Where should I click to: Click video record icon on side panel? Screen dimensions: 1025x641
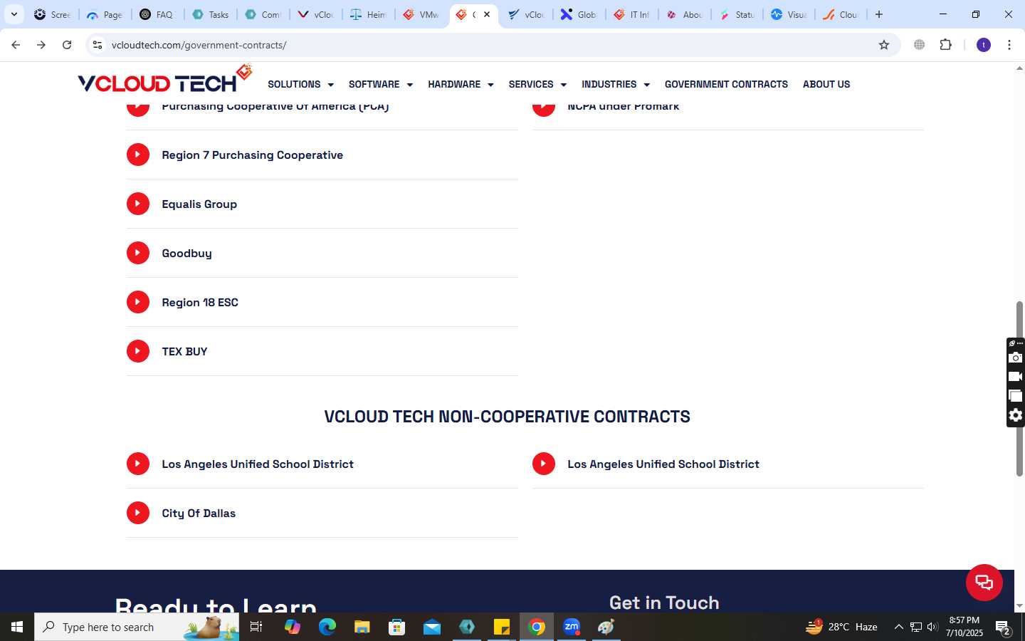click(1016, 377)
